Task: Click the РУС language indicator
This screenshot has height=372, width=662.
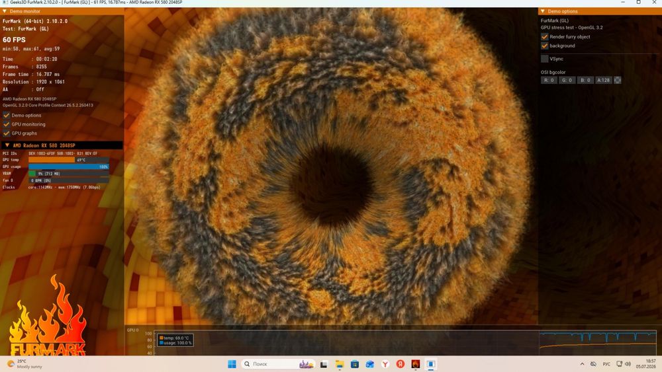Action: click(x=606, y=364)
